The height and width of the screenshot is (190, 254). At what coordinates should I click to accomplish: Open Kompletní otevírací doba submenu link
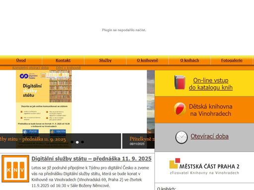click(31, 68)
